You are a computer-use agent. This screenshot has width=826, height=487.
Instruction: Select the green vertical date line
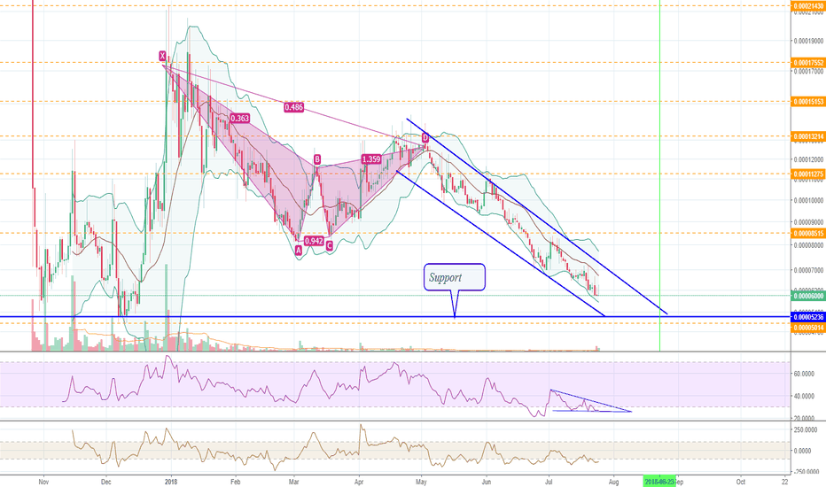tap(659, 175)
